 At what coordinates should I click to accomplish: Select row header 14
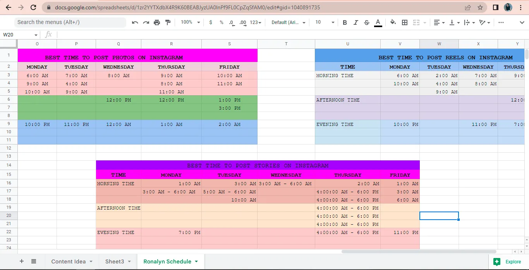(9, 165)
